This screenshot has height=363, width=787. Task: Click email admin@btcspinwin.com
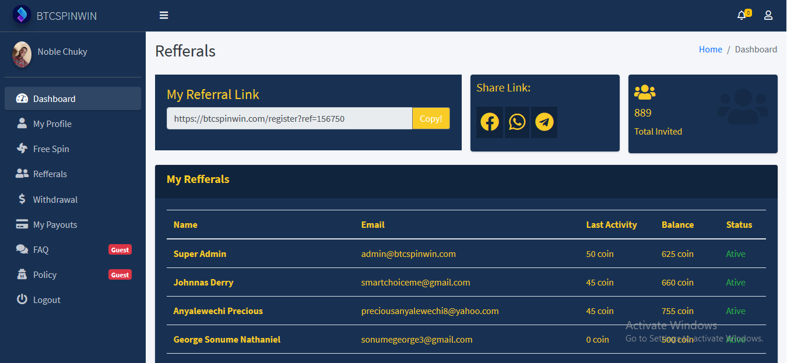pyautogui.click(x=409, y=254)
